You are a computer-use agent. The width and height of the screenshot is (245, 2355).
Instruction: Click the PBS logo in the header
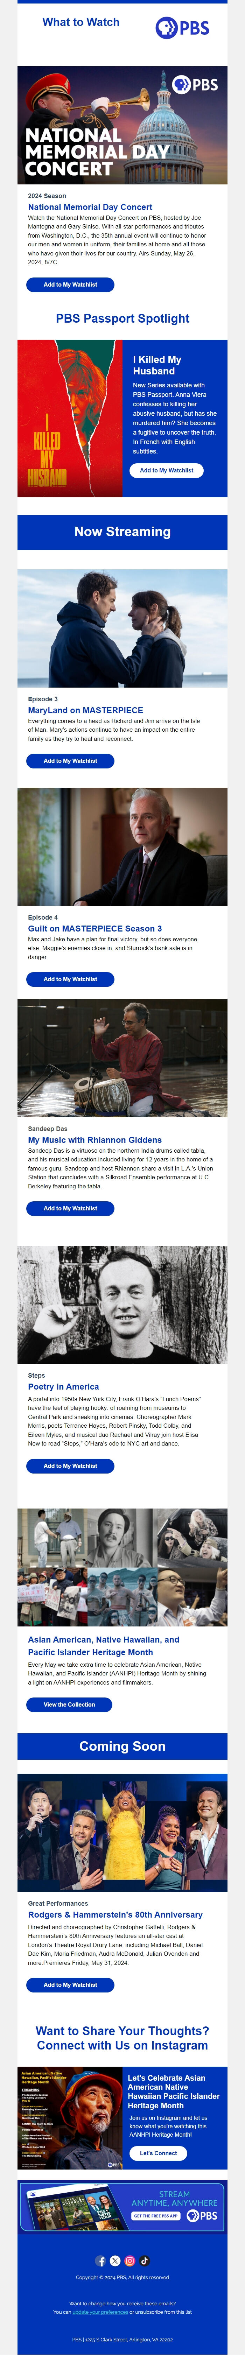click(x=182, y=27)
